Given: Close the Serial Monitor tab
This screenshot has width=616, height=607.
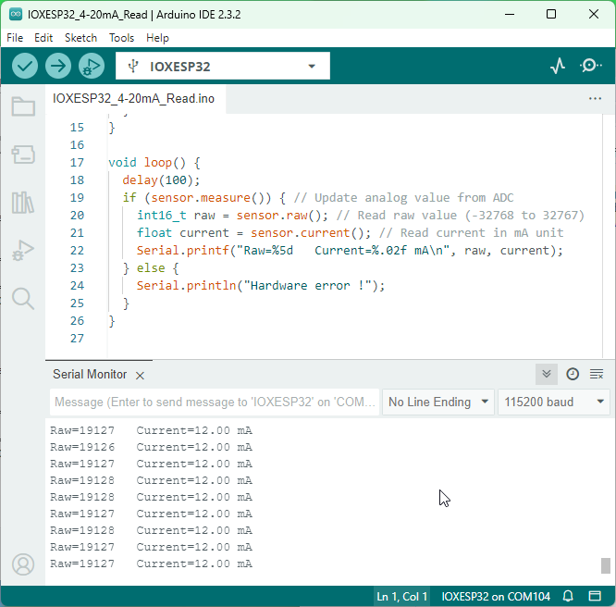Looking at the screenshot, I should [140, 376].
